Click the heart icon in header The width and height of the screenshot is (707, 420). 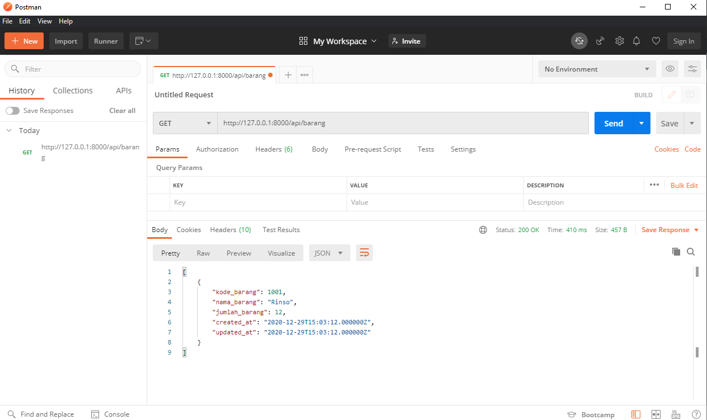656,41
